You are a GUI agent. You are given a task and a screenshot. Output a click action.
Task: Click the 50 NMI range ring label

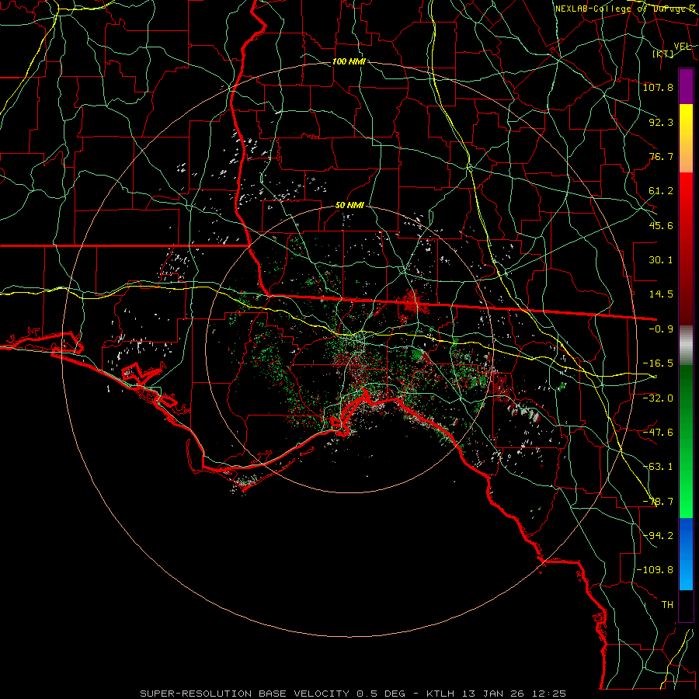coord(349,206)
